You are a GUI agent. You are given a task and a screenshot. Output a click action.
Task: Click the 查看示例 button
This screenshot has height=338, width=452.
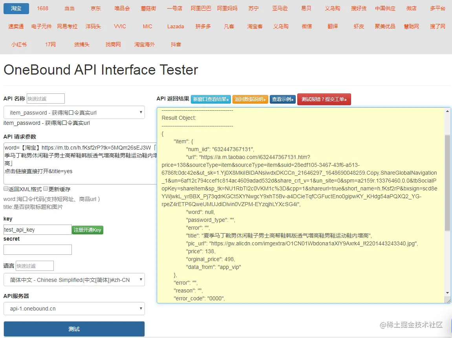click(282, 99)
